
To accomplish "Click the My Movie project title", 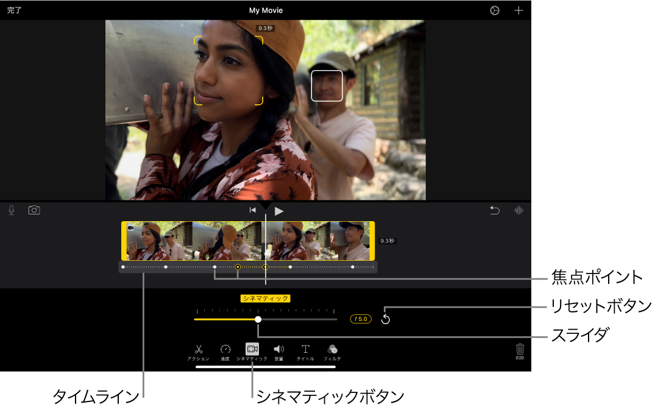I will [x=266, y=10].
